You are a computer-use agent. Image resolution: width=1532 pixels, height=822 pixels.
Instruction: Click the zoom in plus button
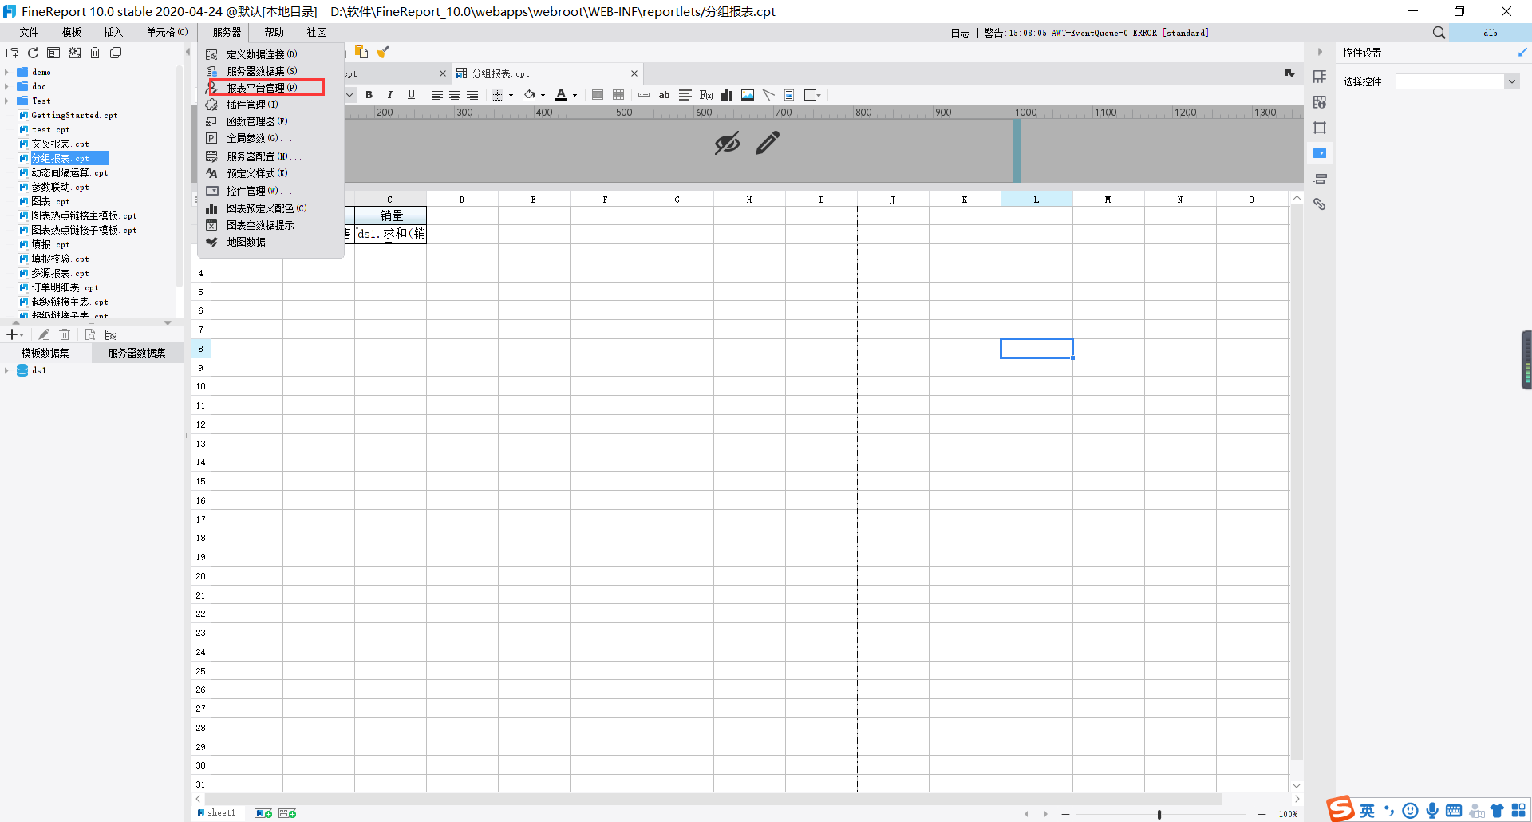(1262, 814)
